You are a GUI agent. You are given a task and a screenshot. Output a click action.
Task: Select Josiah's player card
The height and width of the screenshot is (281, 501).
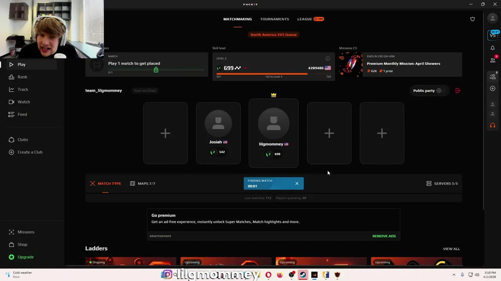[218, 133]
